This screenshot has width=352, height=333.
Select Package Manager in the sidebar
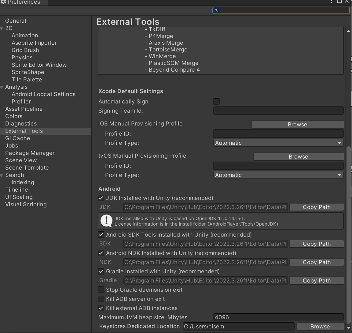click(29, 153)
